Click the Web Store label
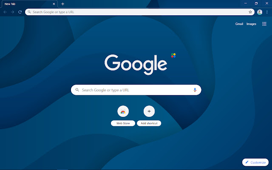Screen dimensions: 272x170 click(123, 123)
